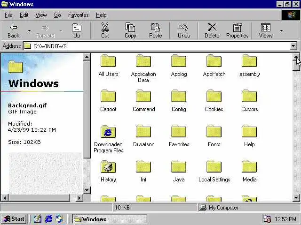Open the File menu
Image resolution: width=301 pixels, height=225 pixels.
pyautogui.click(x=8, y=15)
